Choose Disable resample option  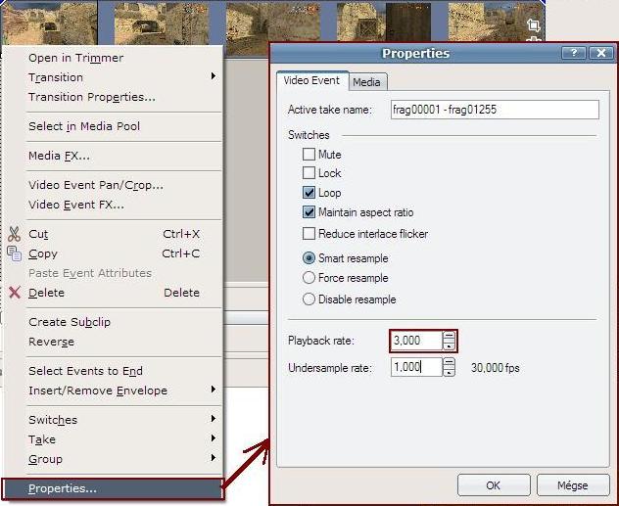(x=309, y=299)
